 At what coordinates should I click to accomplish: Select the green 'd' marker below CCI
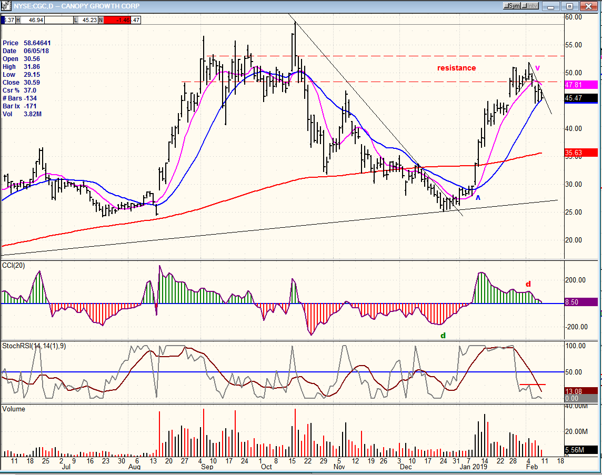tap(443, 335)
